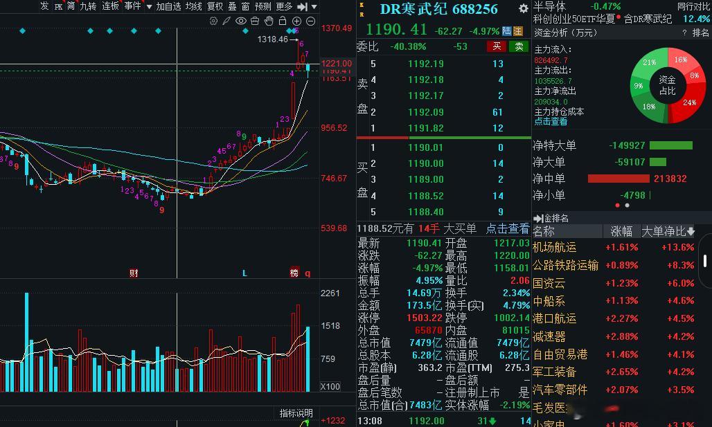
Task: Click the purple q marker on chart
Action: pos(308,273)
